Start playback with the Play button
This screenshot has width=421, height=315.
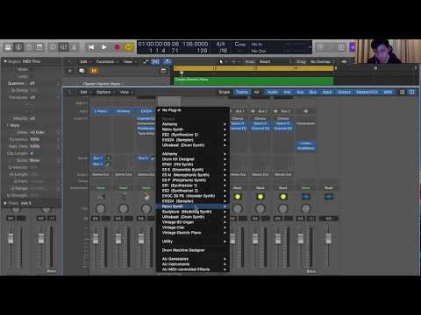tap(104, 47)
